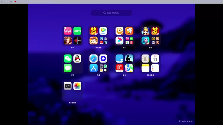Click the 社交 group label

(72, 75)
